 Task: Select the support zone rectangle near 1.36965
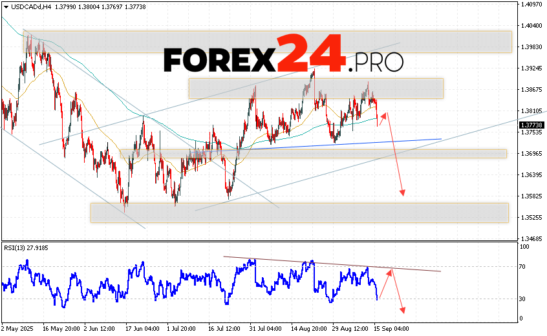coord(313,154)
